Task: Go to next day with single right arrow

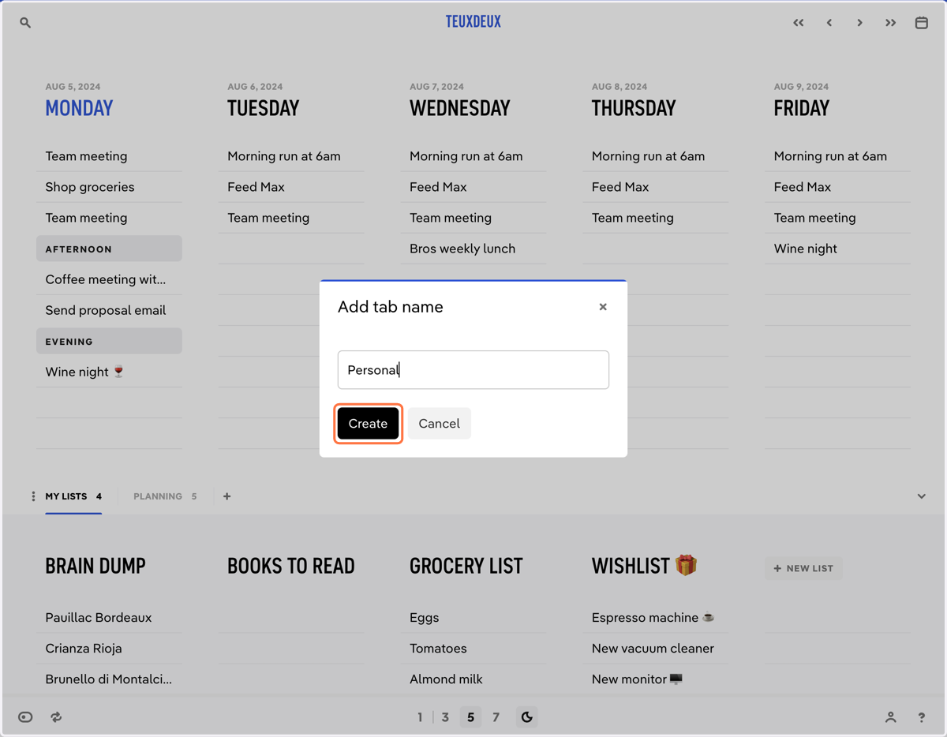Action: pos(859,23)
